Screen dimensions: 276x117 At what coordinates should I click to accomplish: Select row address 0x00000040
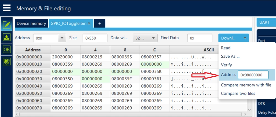click(33, 86)
